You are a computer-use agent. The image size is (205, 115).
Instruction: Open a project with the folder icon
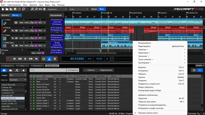(x=7, y=9)
